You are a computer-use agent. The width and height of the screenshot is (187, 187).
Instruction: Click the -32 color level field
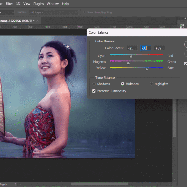click(146, 48)
